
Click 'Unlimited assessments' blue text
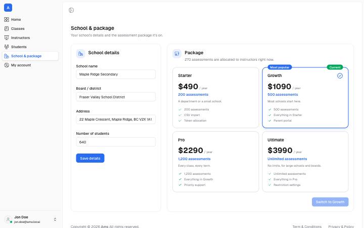[287, 159]
